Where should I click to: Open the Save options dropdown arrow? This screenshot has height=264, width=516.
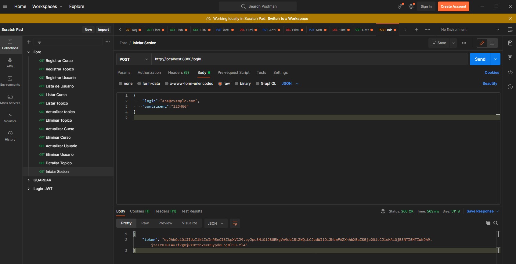coord(453,43)
